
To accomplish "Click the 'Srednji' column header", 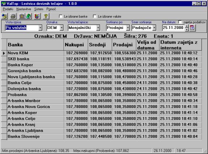I will [100, 45].
